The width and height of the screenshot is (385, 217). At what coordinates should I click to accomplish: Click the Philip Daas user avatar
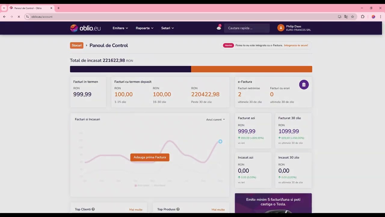coord(281,28)
